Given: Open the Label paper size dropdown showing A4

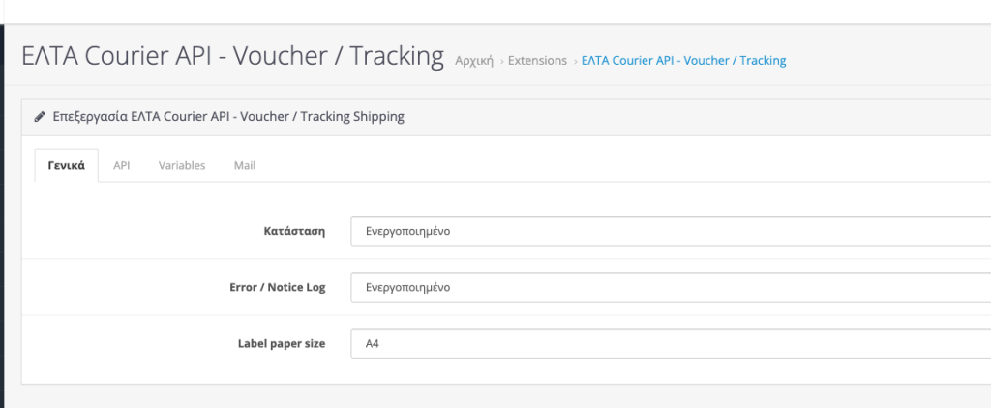Looking at the screenshot, I should click(x=671, y=343).
